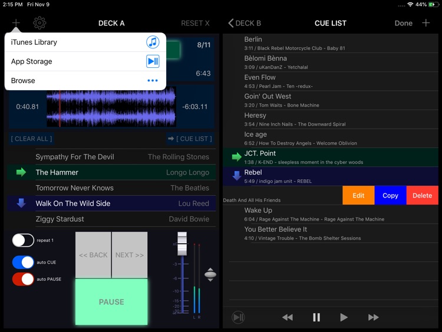This screenshot has width=442, height=332.
Task: Select Sympathy For The Devil track
Action: coord(111,157)
